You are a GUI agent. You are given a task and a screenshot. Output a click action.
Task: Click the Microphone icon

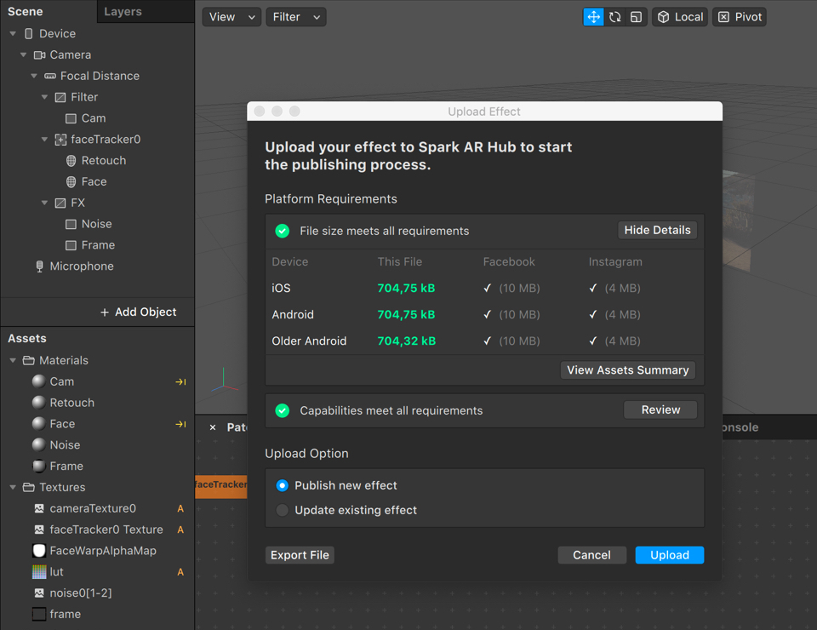tap(39, 266)
